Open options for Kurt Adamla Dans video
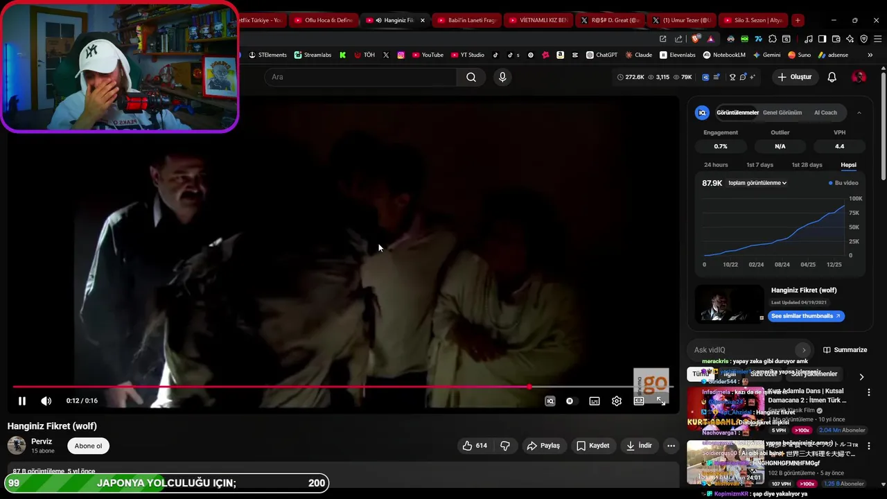Image resolution: width=887 pixels, height=499 pixels. tap(869, 392)
